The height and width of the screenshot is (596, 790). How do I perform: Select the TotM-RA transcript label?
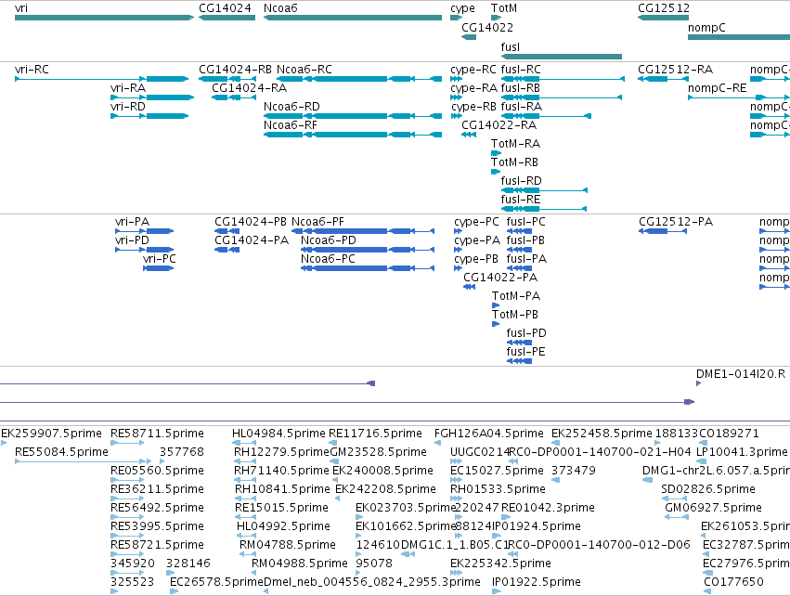(x=515, y=144)
